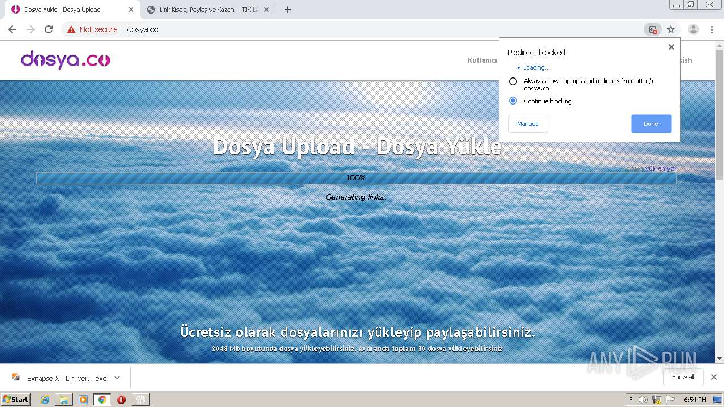This screenshot has height=407, width=724.
Task: Go back with the browser back arrow
Action: (12, 29)
